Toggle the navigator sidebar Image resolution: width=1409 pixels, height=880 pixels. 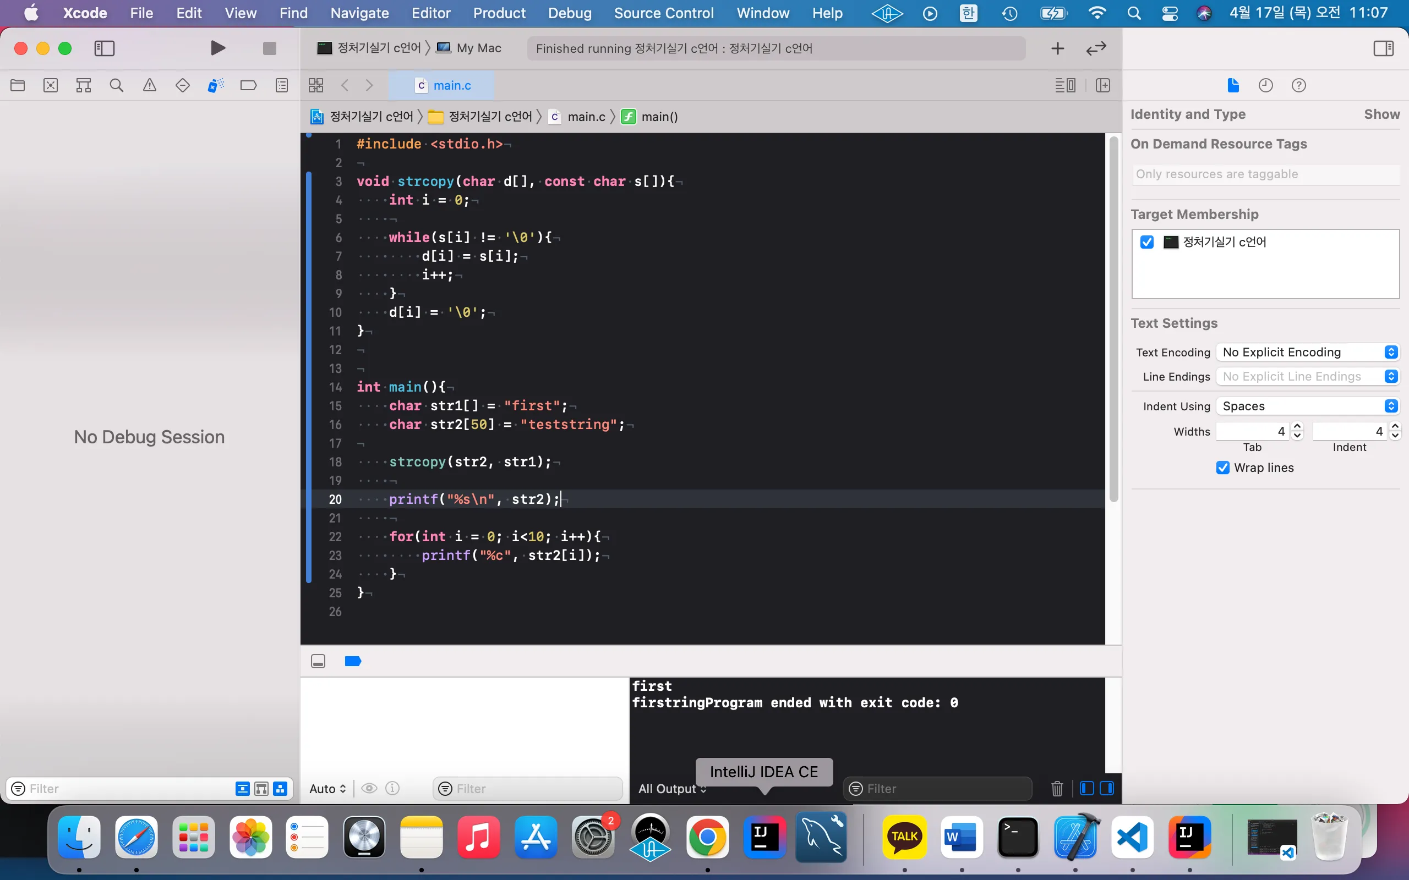[x=104, y=48]
